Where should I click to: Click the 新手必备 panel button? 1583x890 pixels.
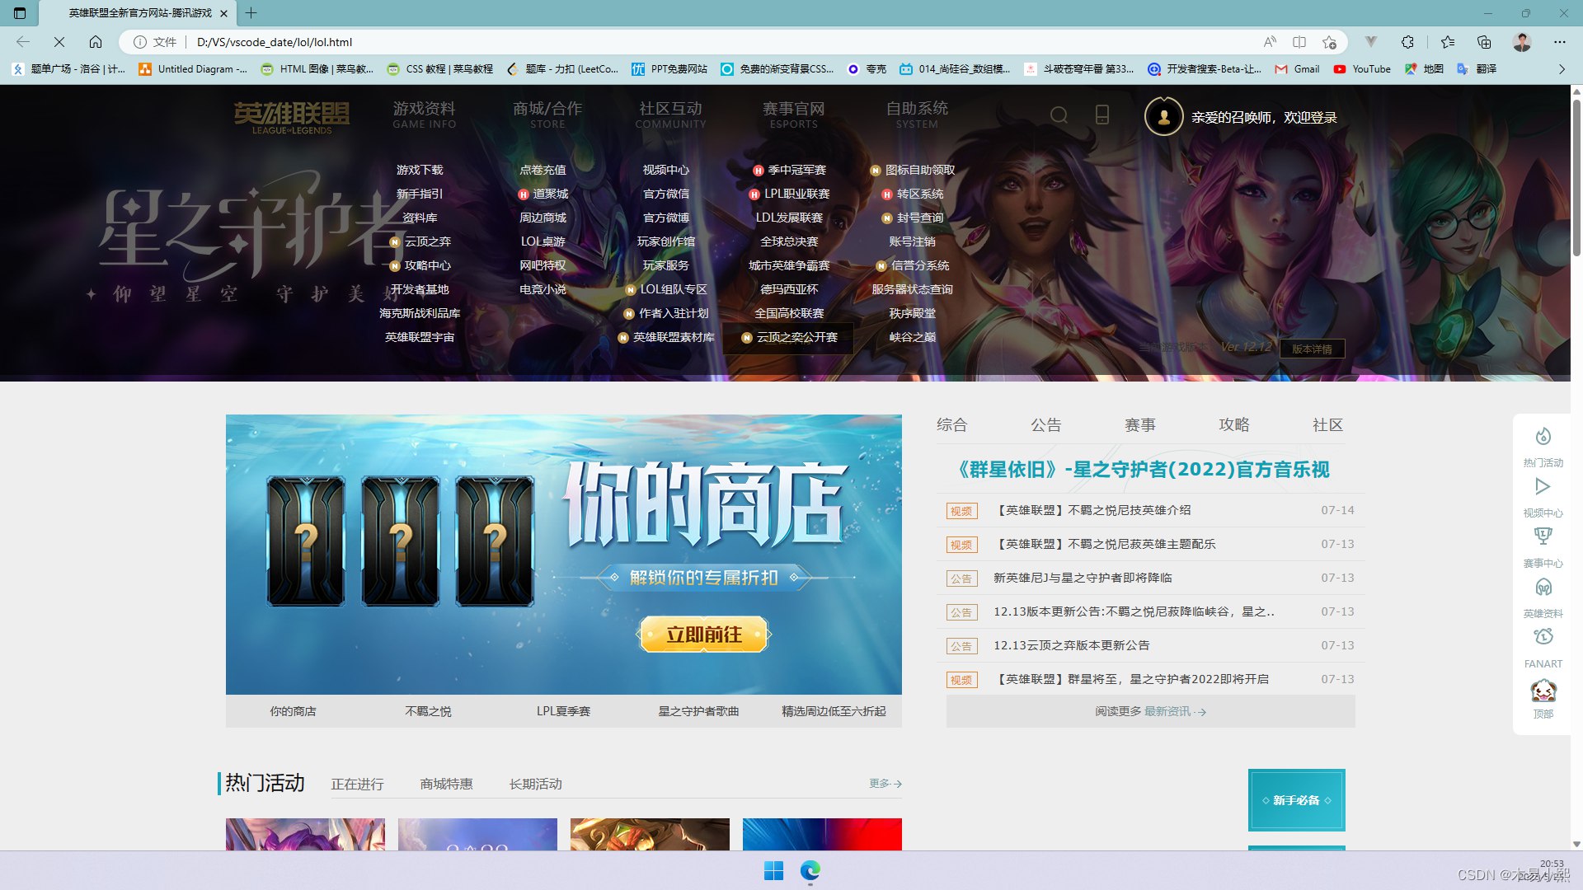[x=1296, y=799]
